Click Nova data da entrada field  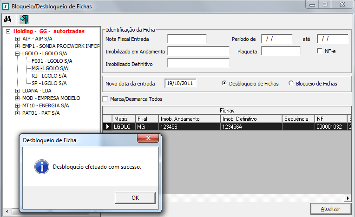[x=180, y=83]
